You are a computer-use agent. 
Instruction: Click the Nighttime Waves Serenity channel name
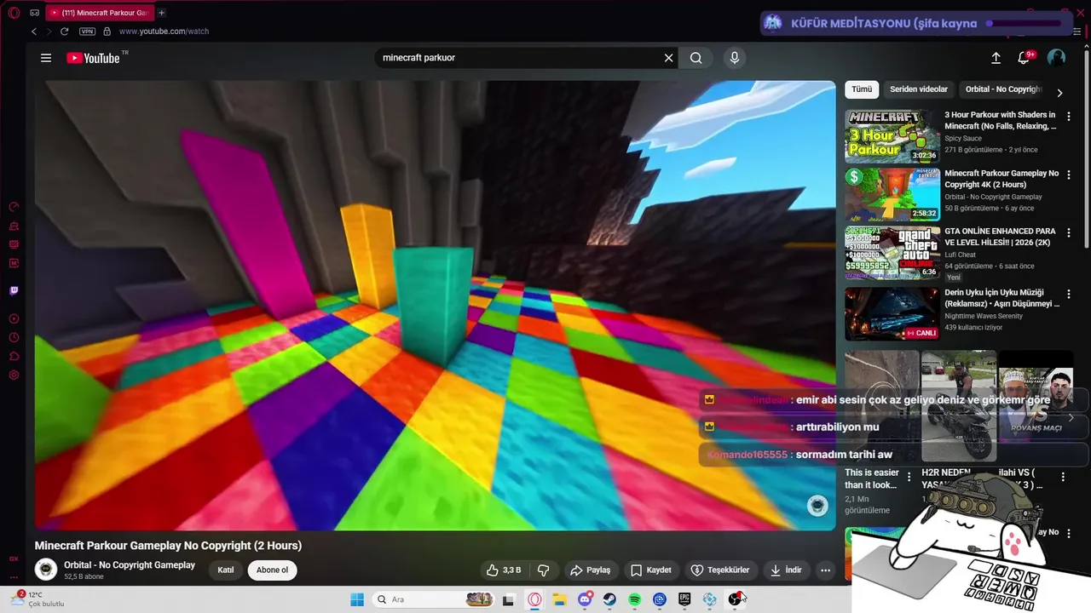pyautogui.click(x=984, y=316)
